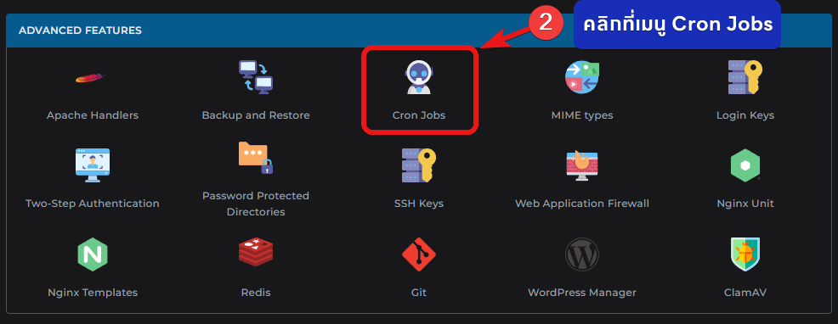The height and width of the screenshot is (324, 838).
Task: Open the Git logo icon
Action: pos(419,254)
